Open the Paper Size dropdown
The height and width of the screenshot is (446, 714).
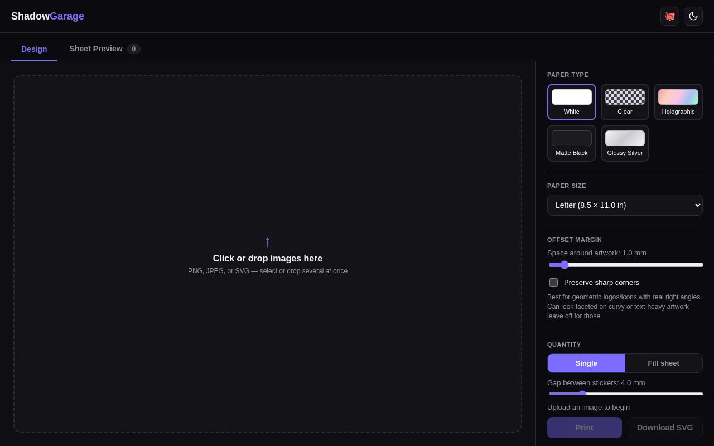coord(625,205)
